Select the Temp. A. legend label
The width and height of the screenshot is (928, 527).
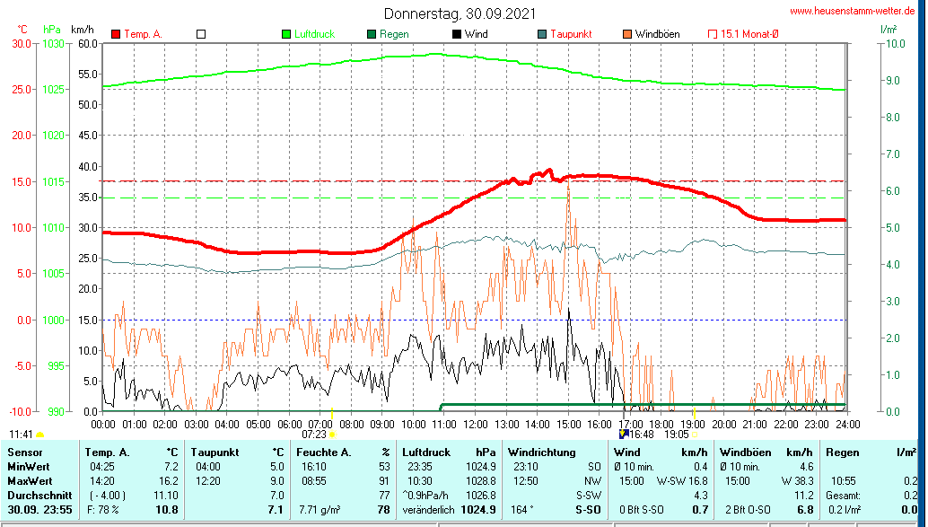(x=144, y=34)
